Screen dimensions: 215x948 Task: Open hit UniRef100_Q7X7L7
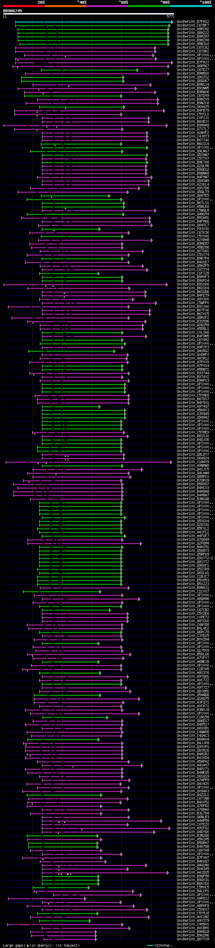point(193,129)
